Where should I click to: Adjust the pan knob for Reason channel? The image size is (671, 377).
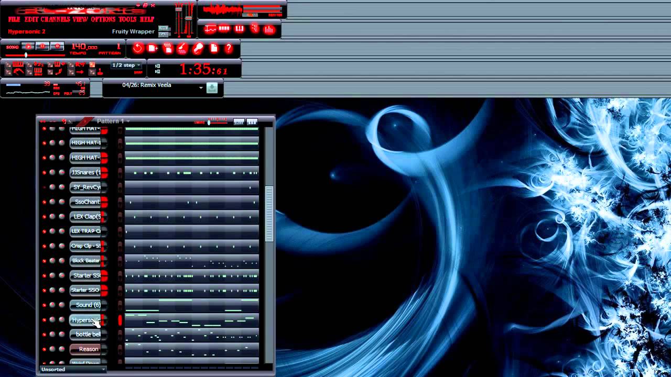(52, 349)
